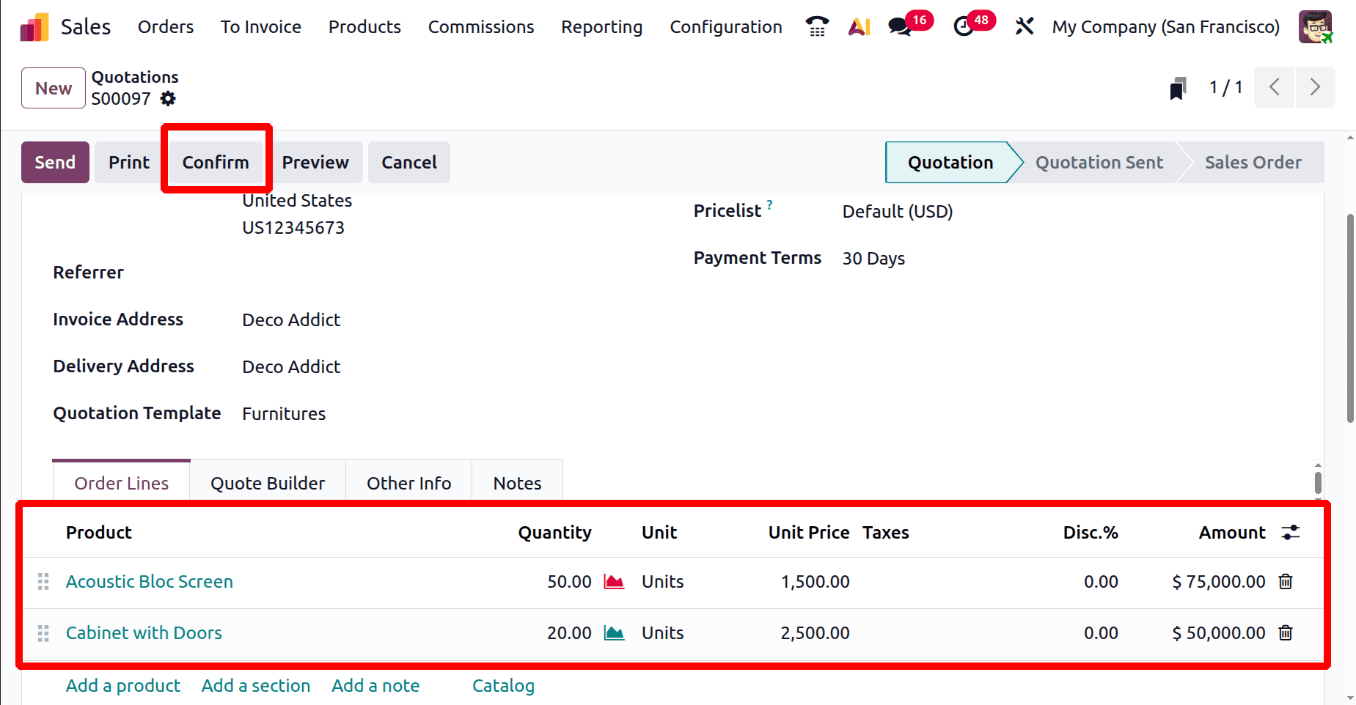
Task: Open forecast chart for Acoustic Bloc Screen
Action: (614, 582)
